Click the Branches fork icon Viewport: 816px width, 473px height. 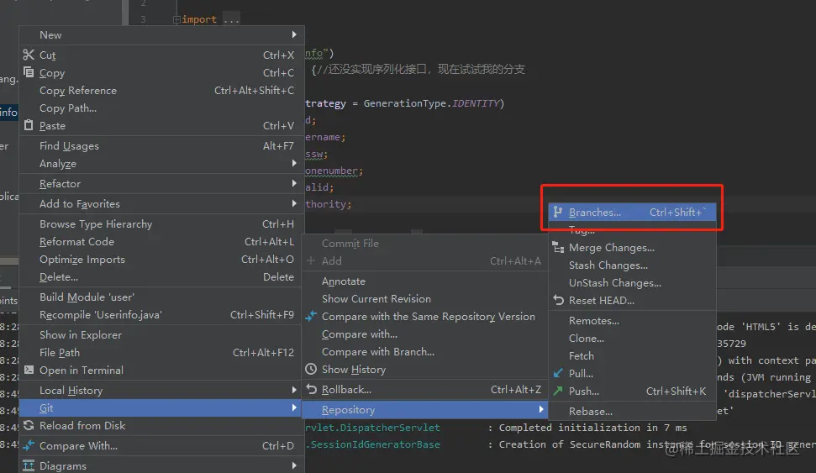pos(558,212)
